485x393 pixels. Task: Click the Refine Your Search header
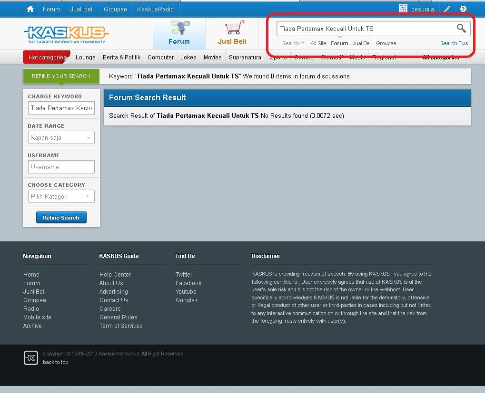click(x=61, y=76)
